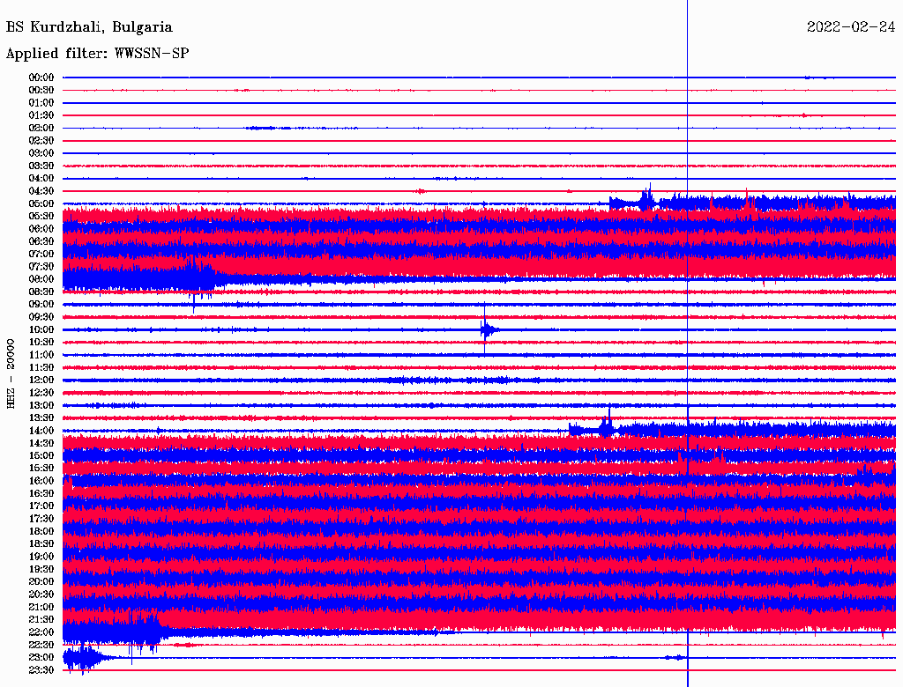
Task: Click the 2022-02-24 date label
Action: click(850, 27)
